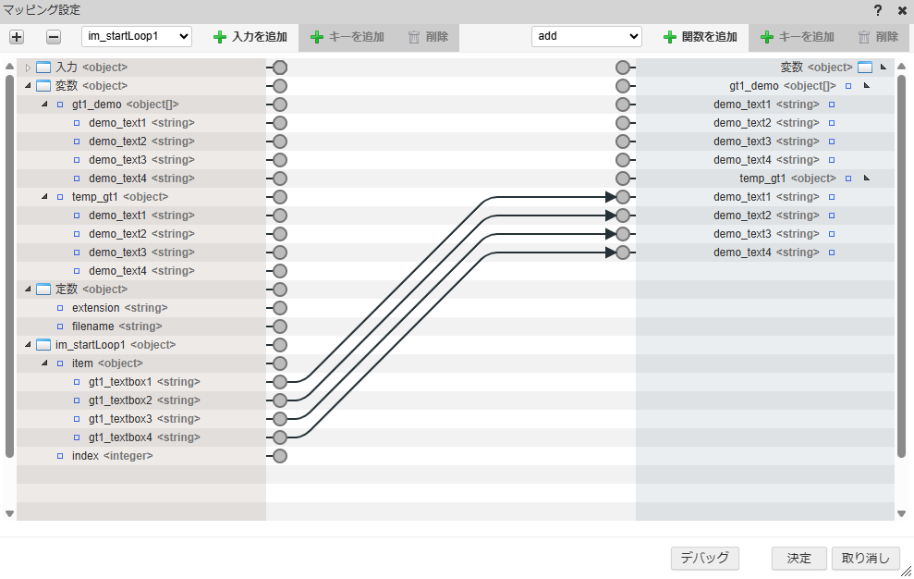The width and height of the screenshot is (914, 579).
Task: Click 関数を追加 to add a function
Action: click(x=700, y=37)
